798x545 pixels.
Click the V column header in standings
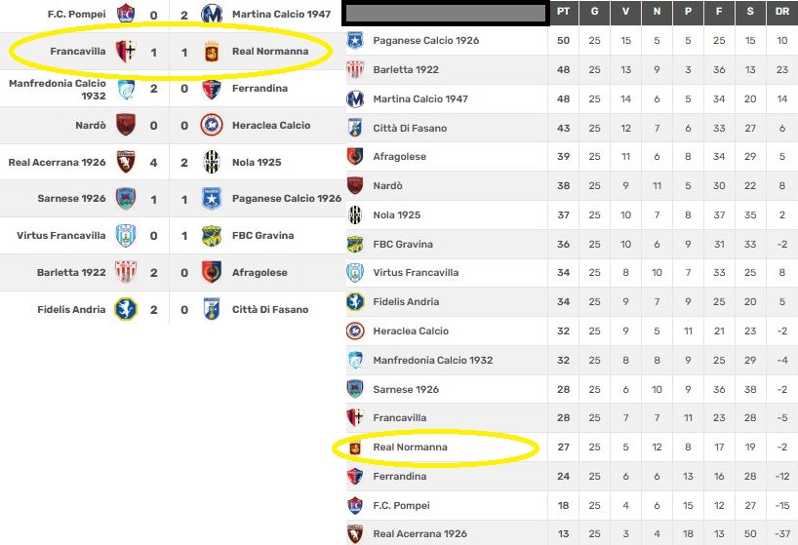point(626,12)
